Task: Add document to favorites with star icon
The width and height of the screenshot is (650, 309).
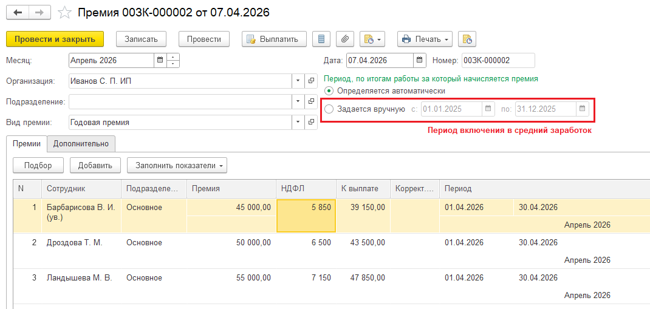Action: tap(63, 12)
